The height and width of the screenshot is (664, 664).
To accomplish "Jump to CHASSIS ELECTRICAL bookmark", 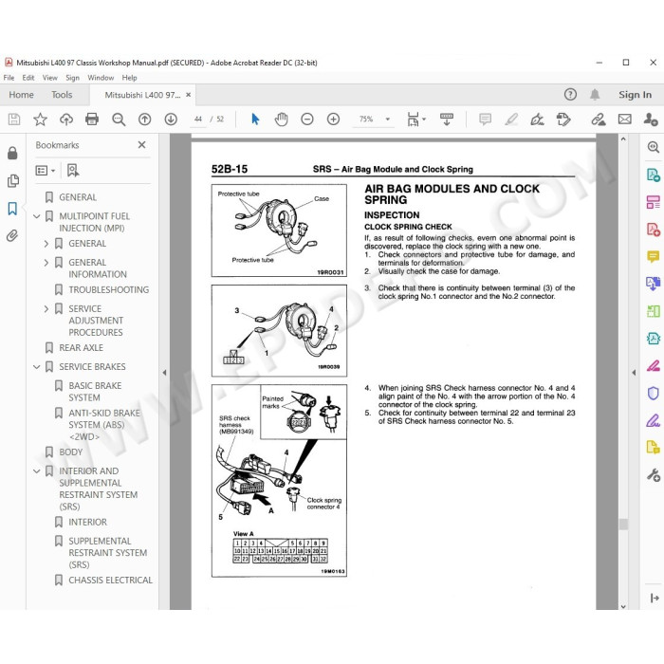I will click(x=111, y=581).
